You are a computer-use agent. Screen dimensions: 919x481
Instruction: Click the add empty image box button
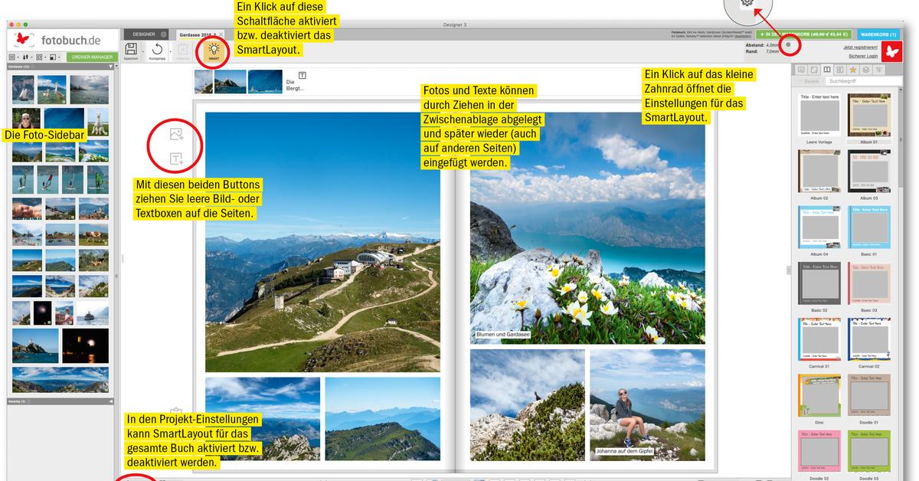click(176, 135)
